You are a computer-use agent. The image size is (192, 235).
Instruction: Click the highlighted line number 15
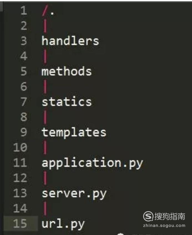coord(20,223)
